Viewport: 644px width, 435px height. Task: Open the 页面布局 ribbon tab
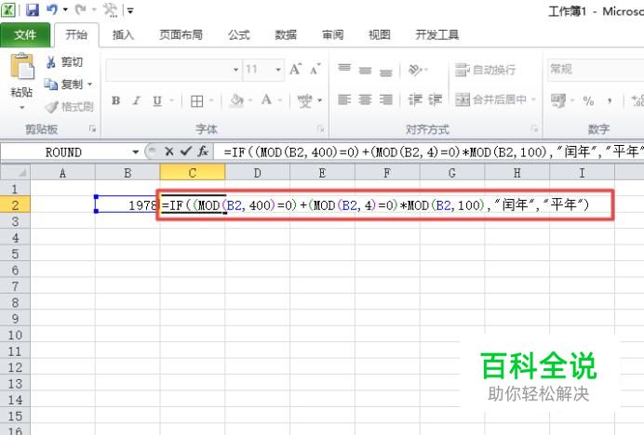[181, 35]
